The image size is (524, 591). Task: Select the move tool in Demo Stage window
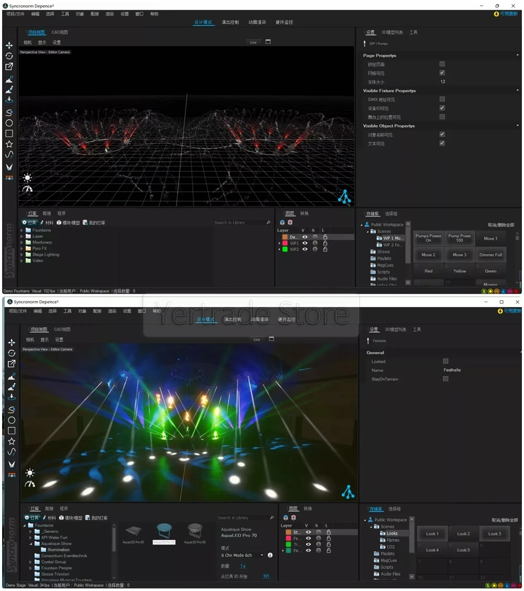point(12,342)
